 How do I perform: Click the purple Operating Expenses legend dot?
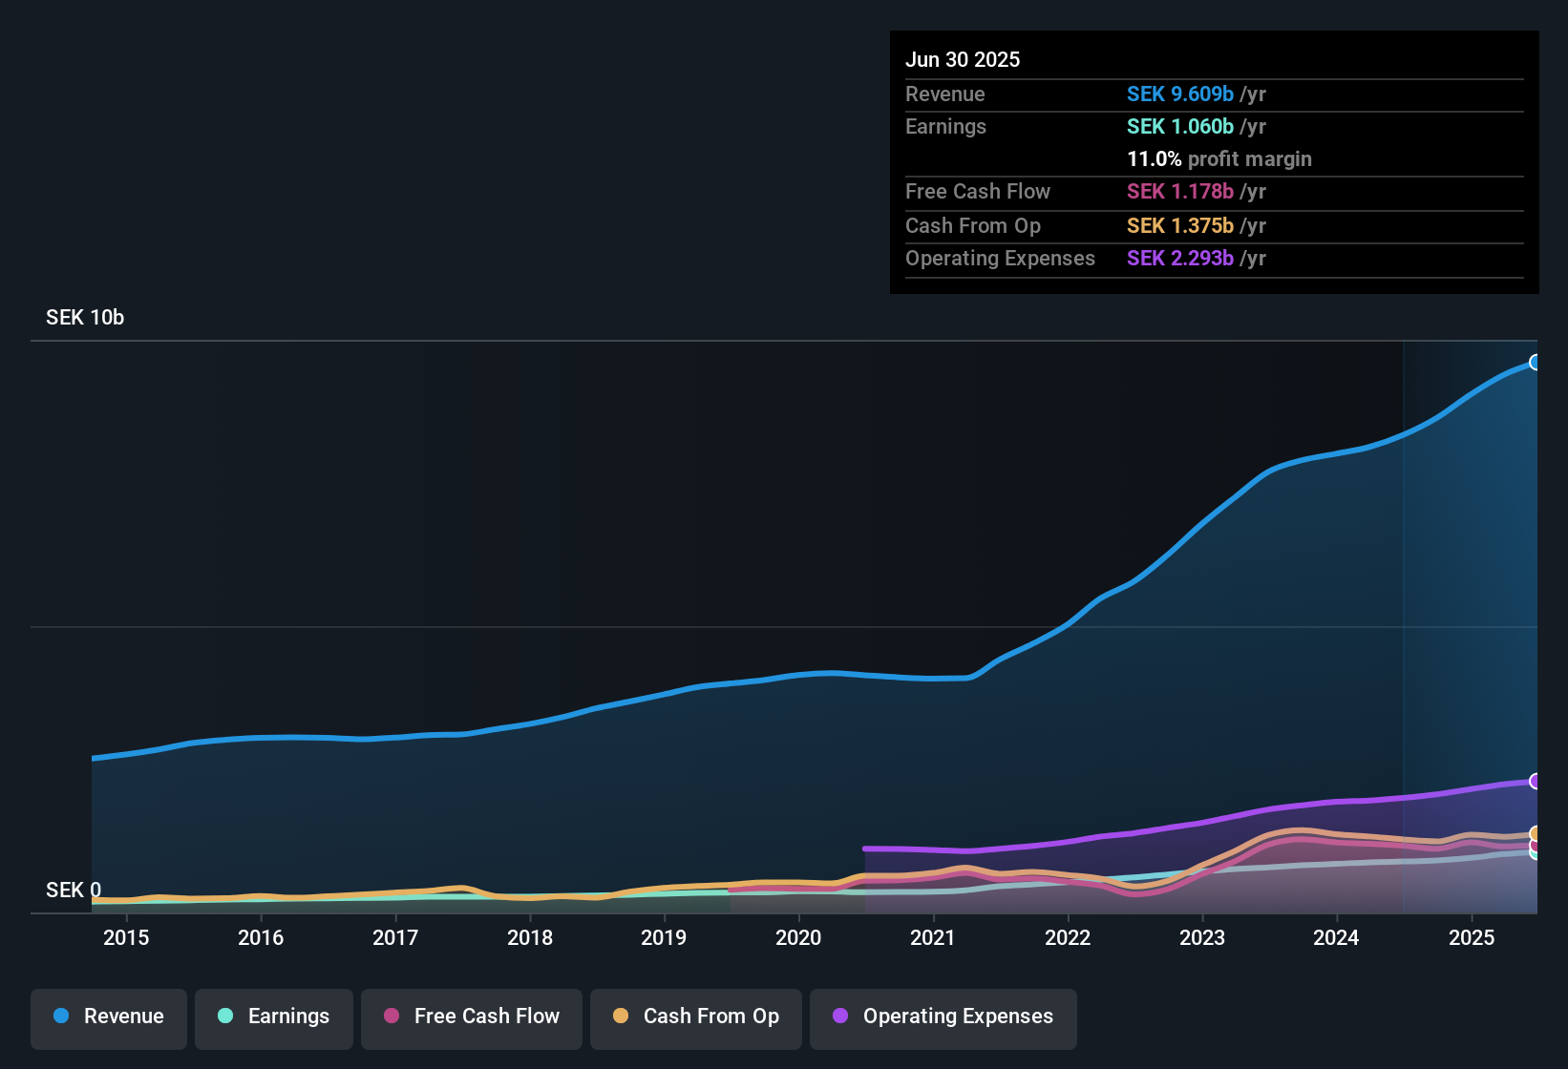point(840,1017)
